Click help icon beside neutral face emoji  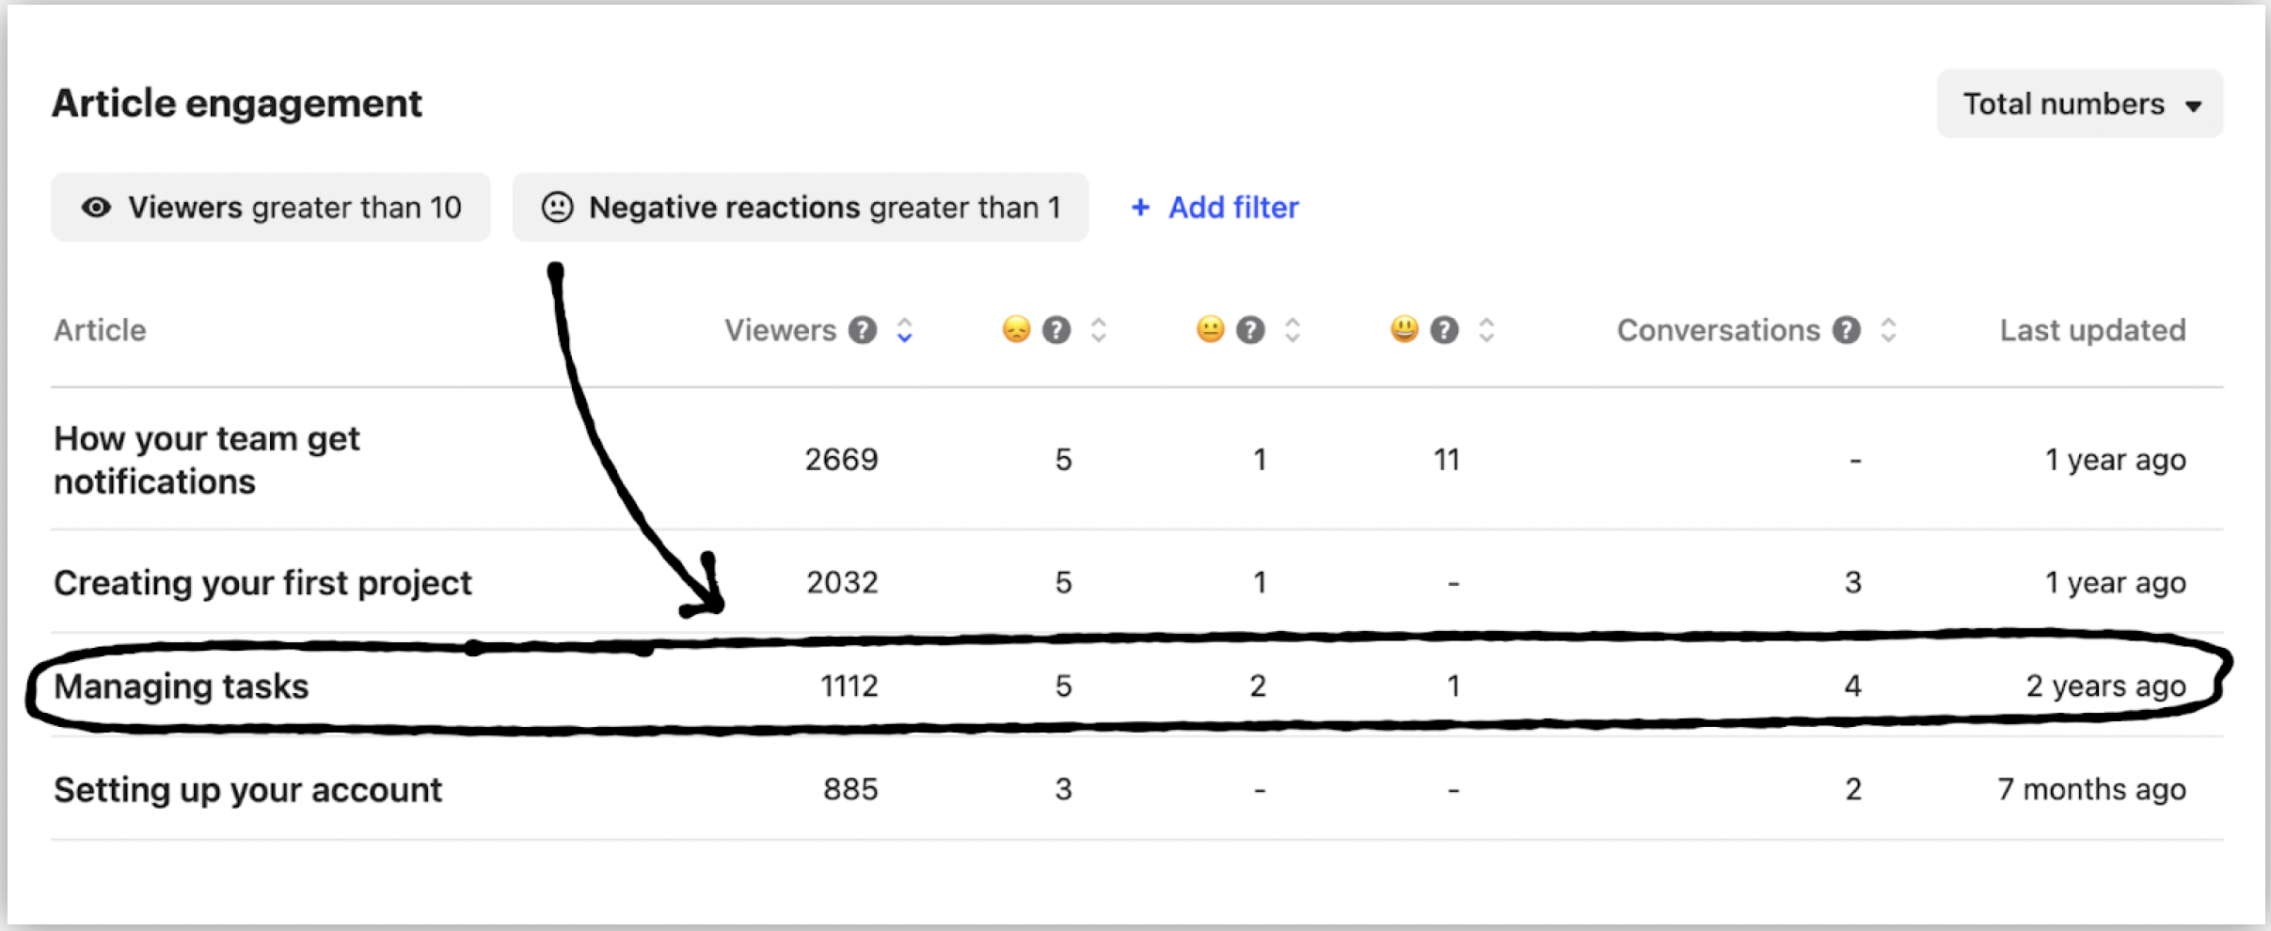[1250, 330]
